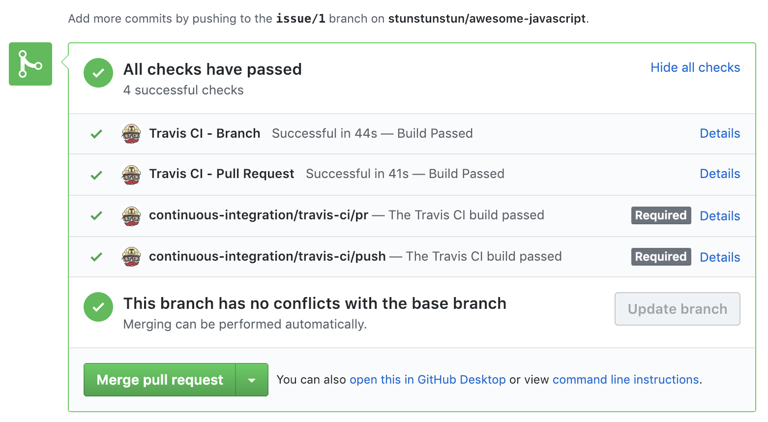Viewport: 768px width, 422px height.
Task: Click the no conflicts green checkmark circle
Action: (98, 307)
